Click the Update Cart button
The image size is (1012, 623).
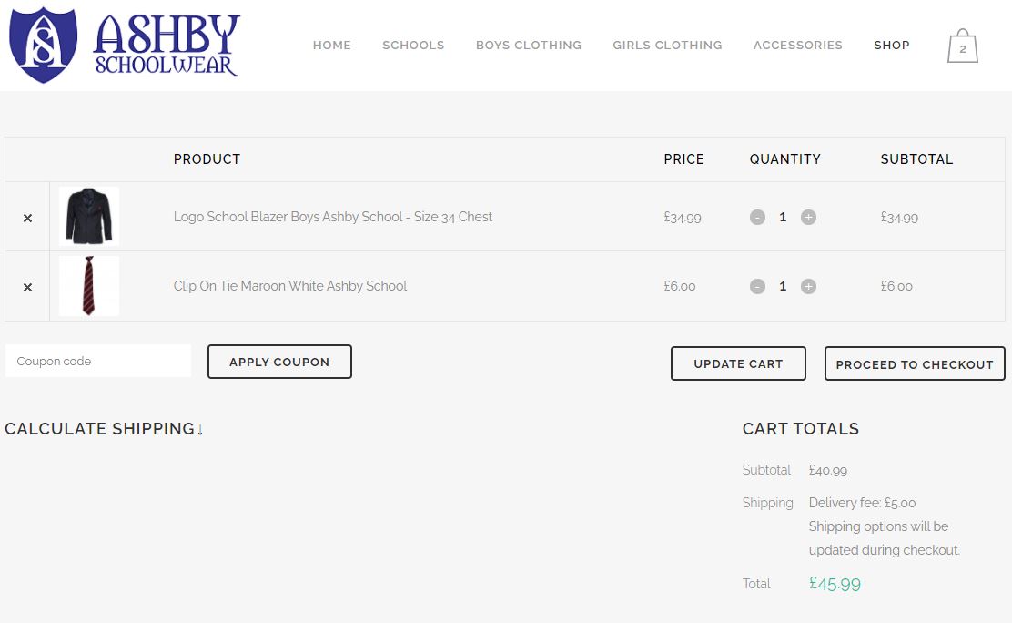click(738, 363)
